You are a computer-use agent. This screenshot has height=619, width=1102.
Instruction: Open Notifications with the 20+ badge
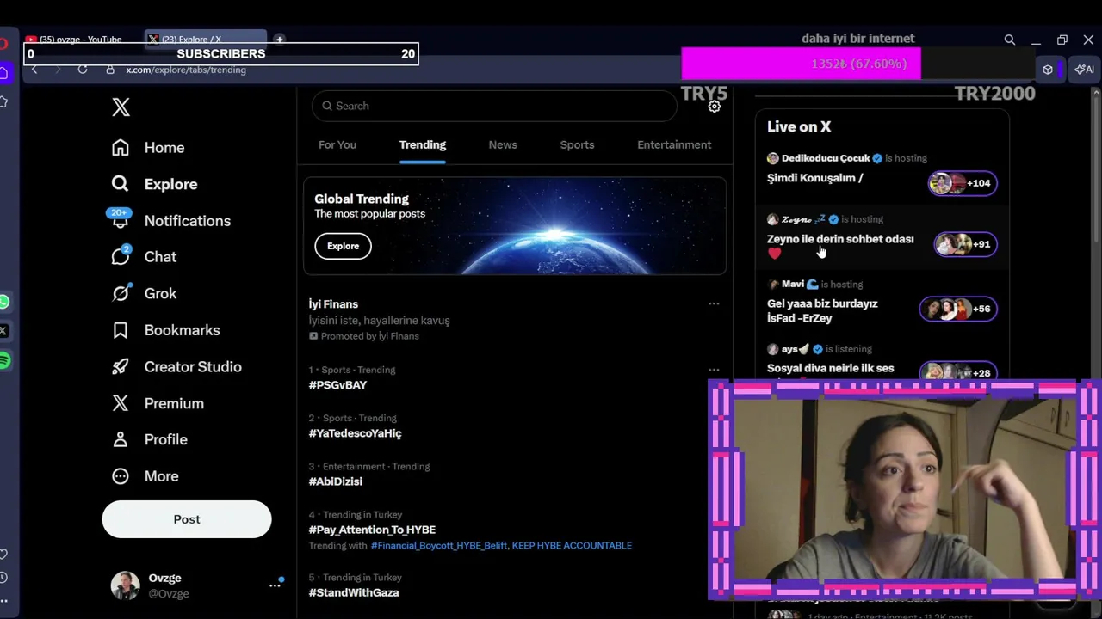click(x=171, y=221)
